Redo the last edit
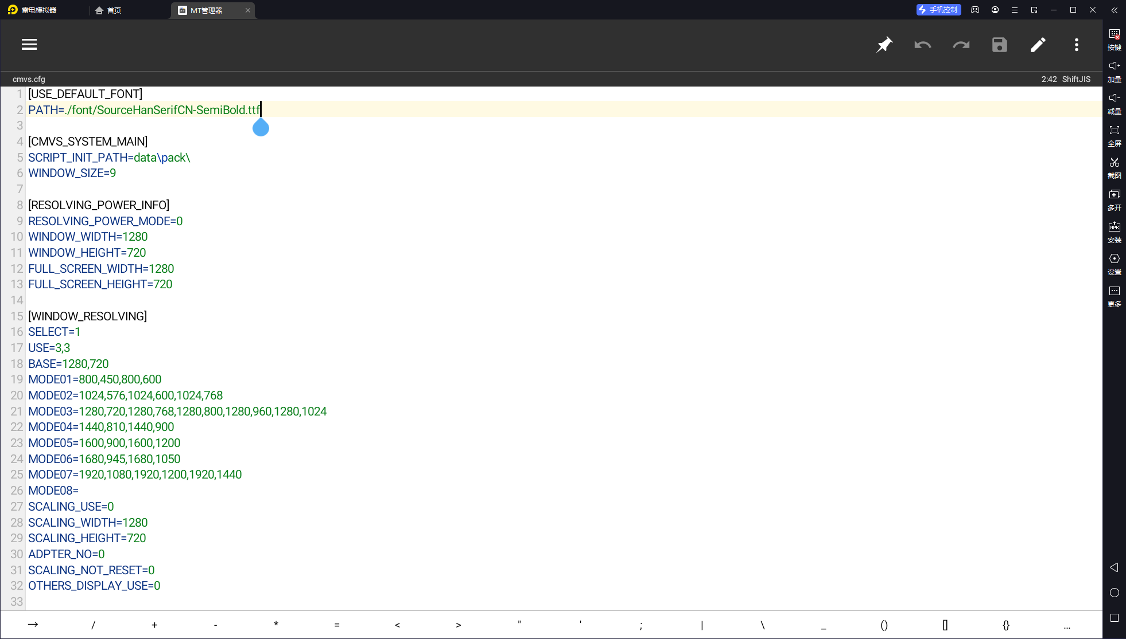1126x639 pixels. point(961,45)
